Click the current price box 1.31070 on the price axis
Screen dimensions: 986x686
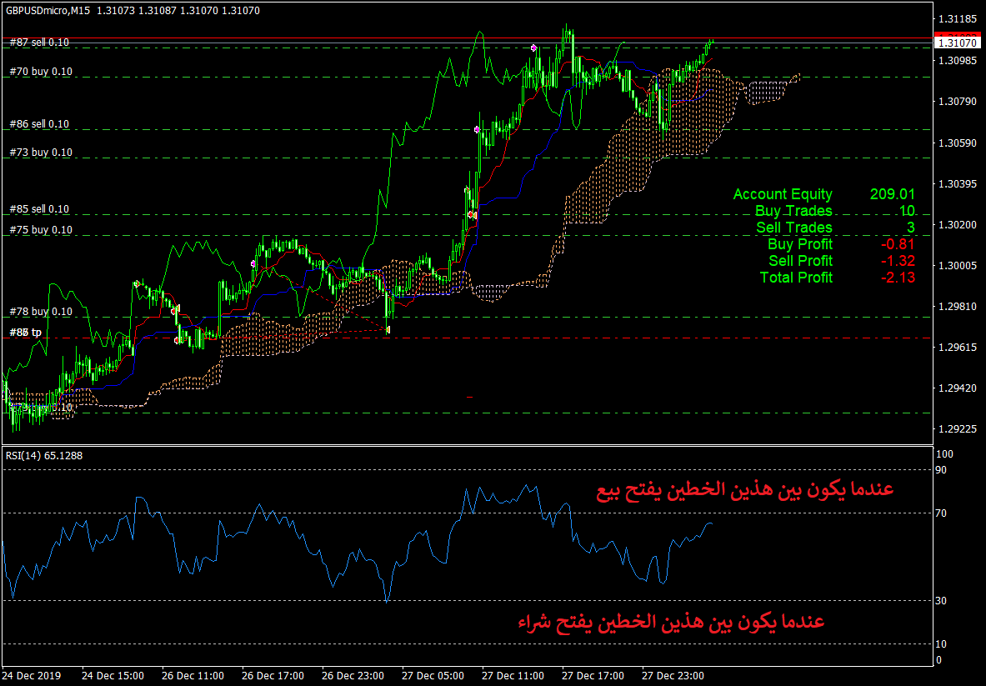tap(958, 43)
